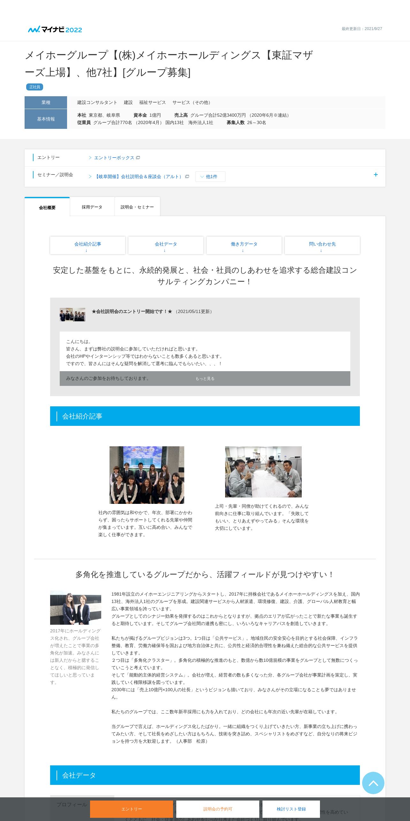Click the 最終更新日：2021/9/27 text

coord(362,29)
